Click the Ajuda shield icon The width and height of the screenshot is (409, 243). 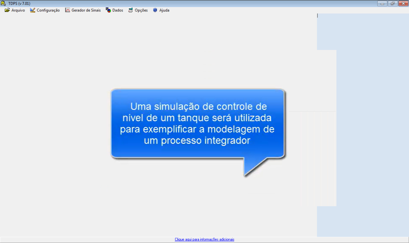155,10
